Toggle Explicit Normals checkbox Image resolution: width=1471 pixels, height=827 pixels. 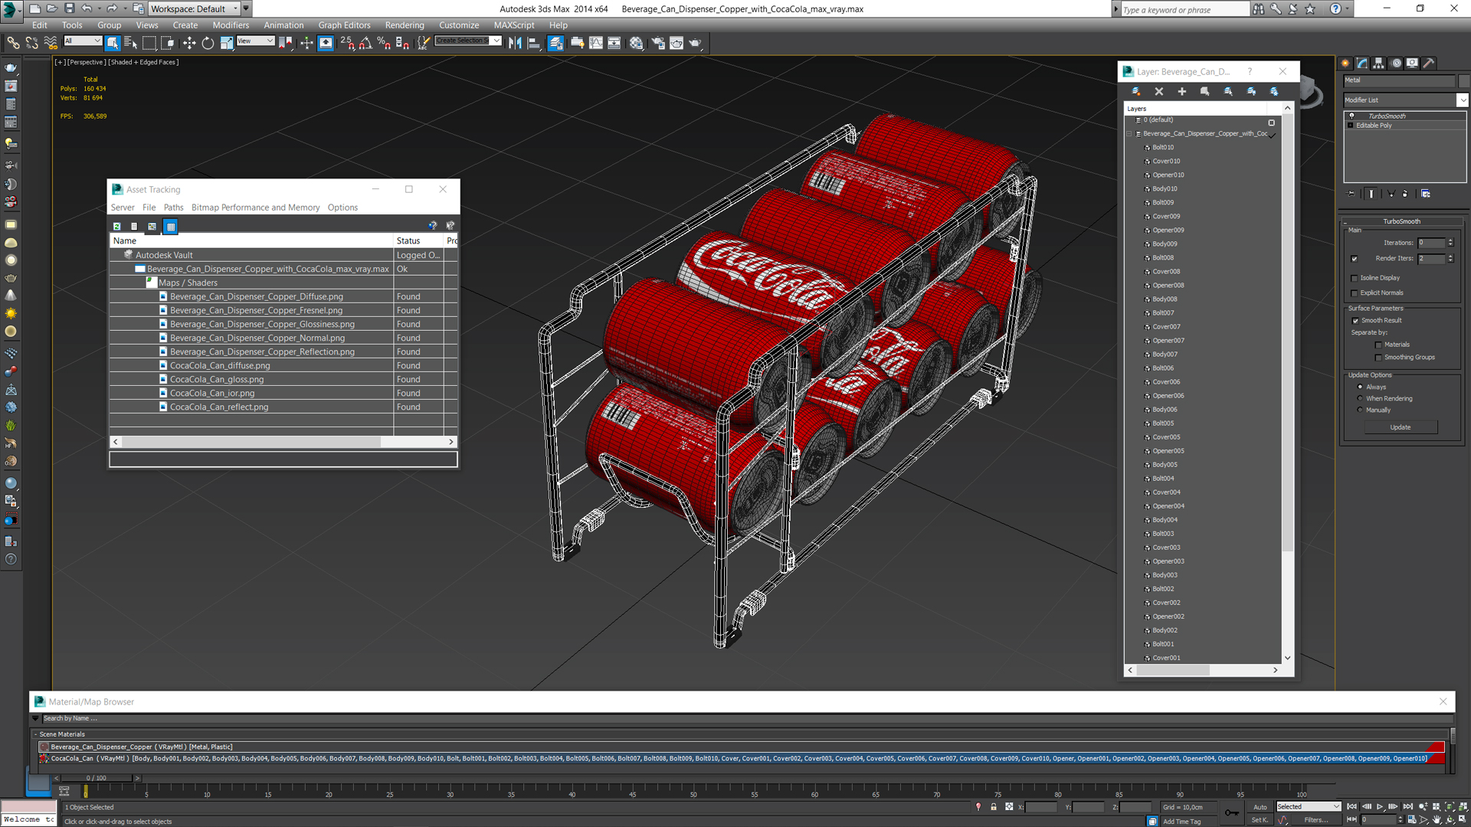coord(1355,293)
